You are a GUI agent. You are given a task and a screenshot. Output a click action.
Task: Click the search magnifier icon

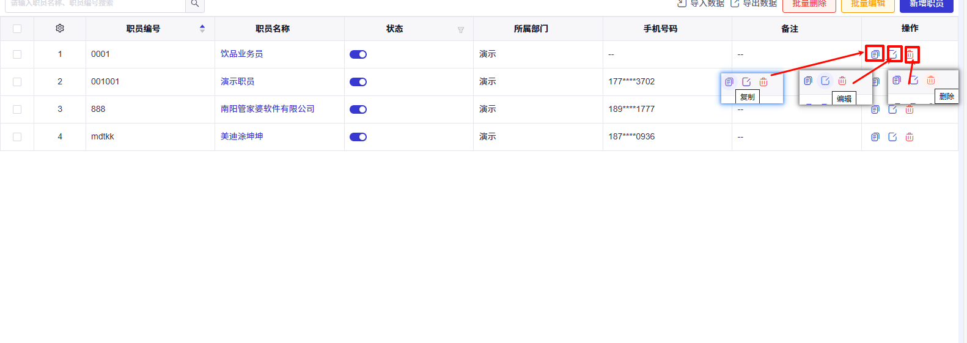click(x=195, y=4)
